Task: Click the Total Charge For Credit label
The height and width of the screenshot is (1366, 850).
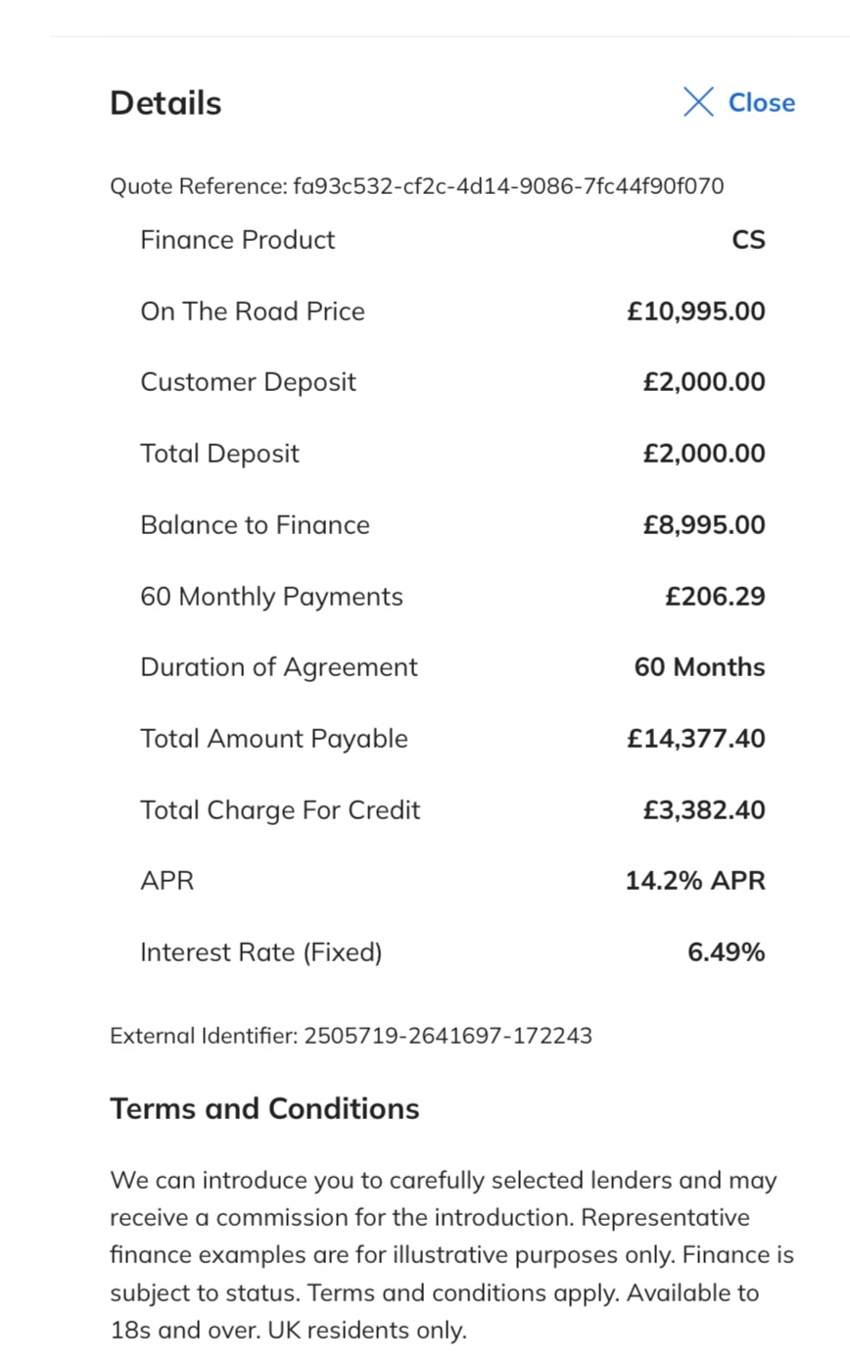Action: (280, 810)
